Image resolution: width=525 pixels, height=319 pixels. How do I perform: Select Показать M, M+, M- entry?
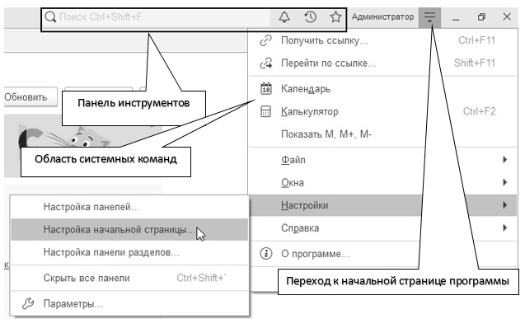tap(382, 134)
